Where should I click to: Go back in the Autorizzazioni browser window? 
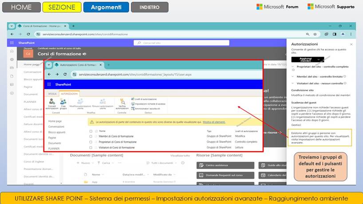coord(49,75)
